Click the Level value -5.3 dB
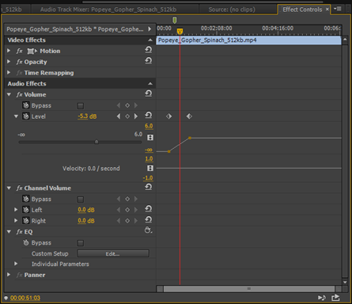352x304 pixels. [87, 116]
